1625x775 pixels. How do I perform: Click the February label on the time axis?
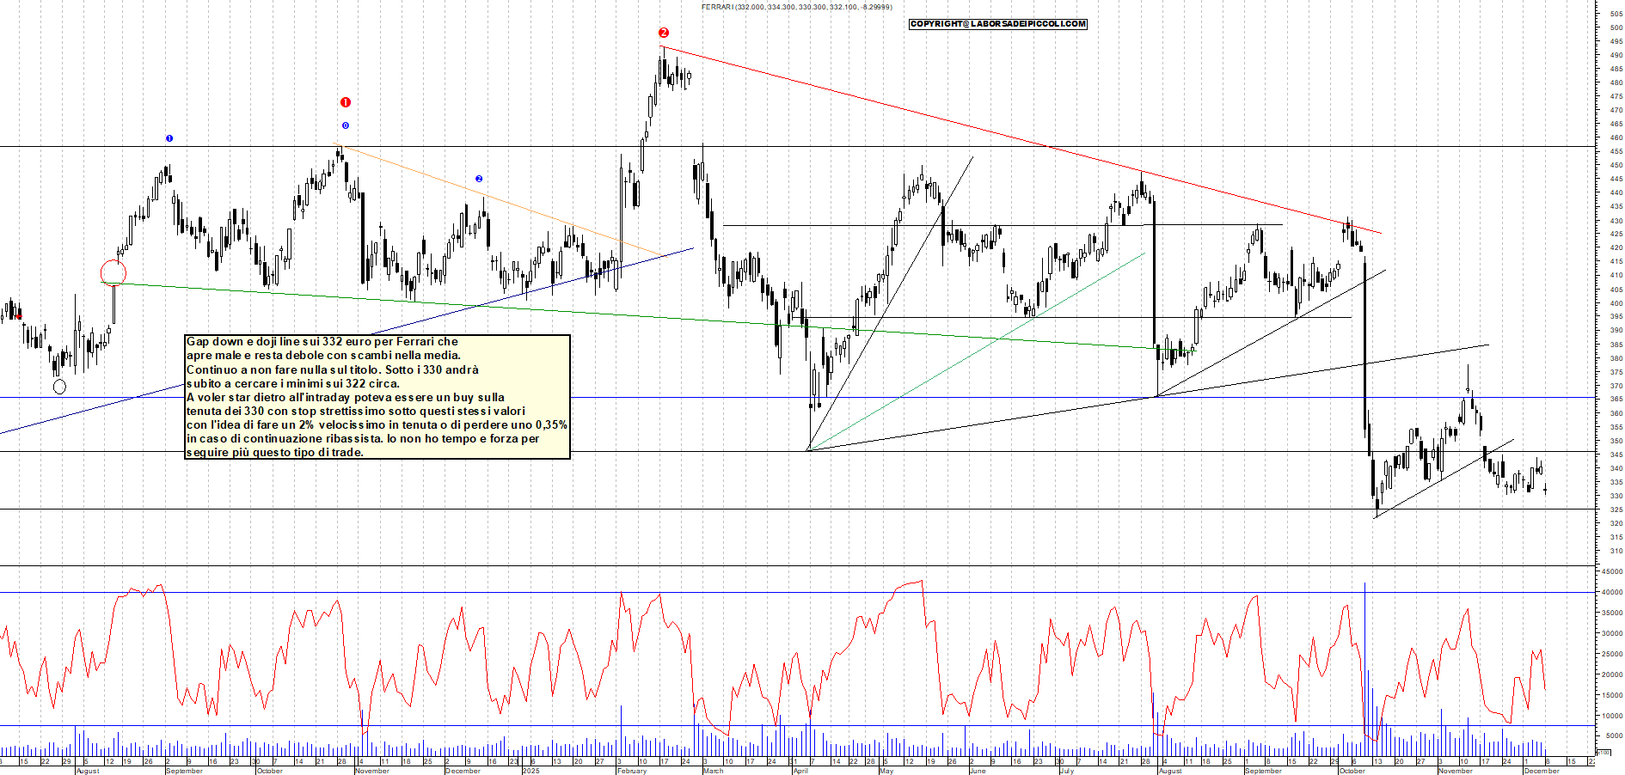point(632,771)
